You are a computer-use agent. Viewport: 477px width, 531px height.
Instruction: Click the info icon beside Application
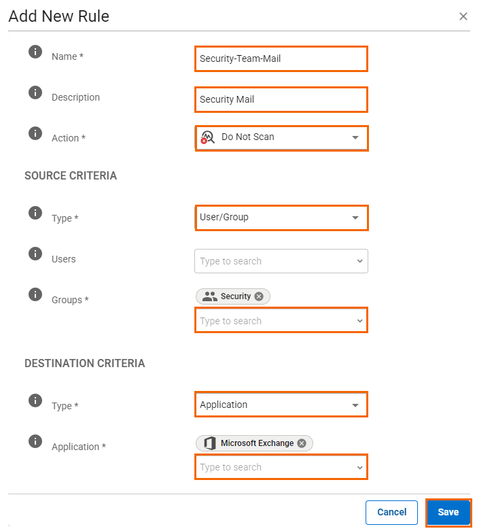35,441
